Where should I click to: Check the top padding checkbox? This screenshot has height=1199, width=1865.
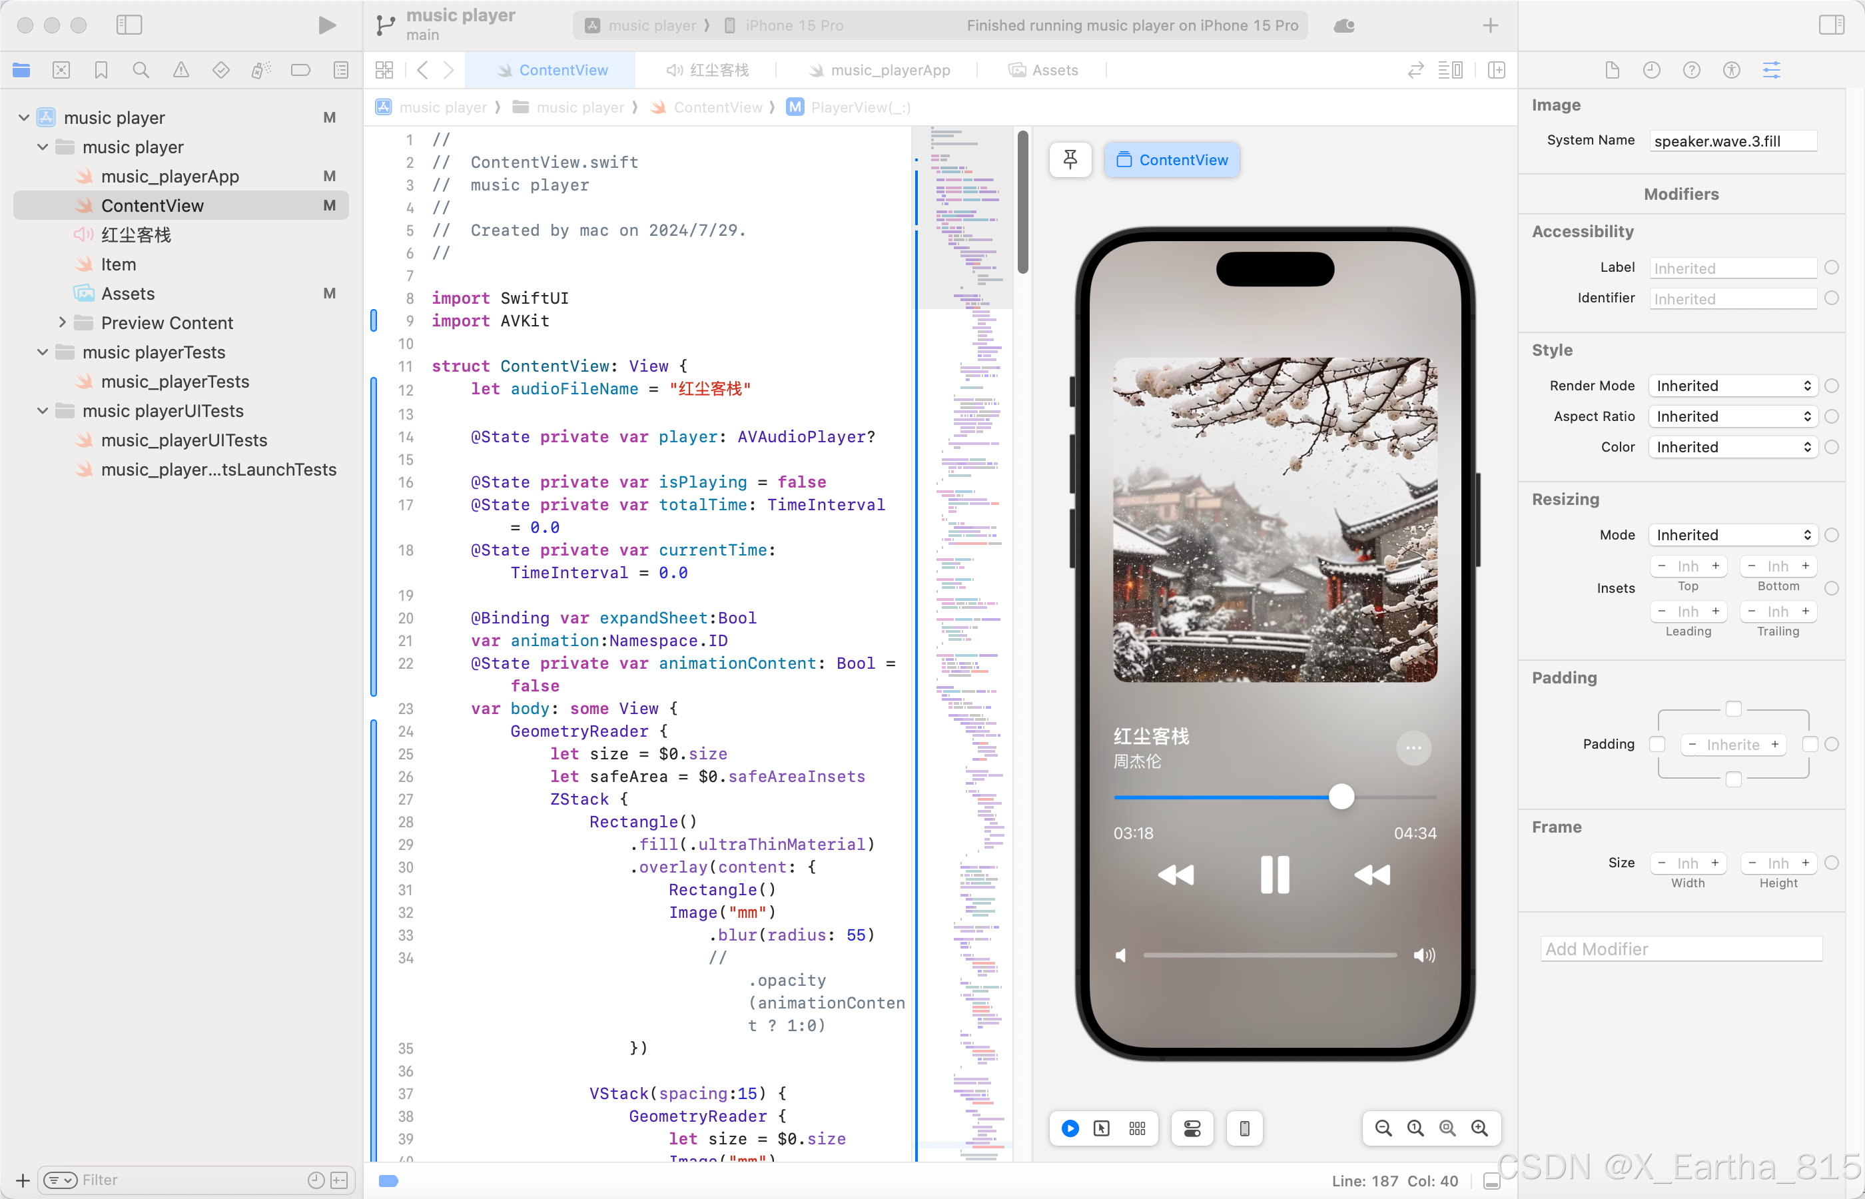click(1734, 709)
